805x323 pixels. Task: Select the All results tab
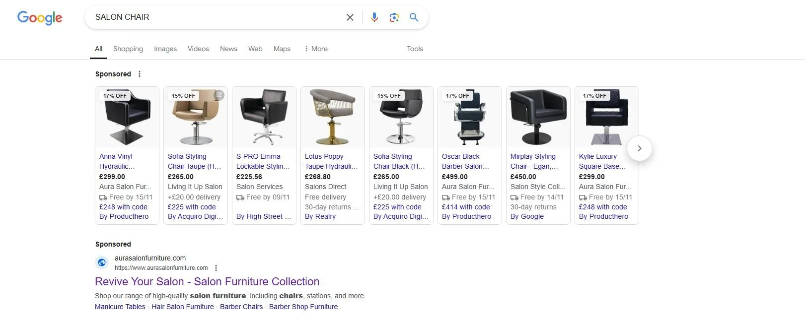click(99, 49)
